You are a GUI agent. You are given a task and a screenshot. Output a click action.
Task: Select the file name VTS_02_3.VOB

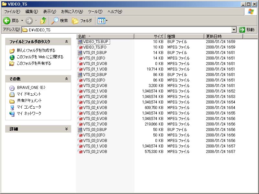click(95, 102)
